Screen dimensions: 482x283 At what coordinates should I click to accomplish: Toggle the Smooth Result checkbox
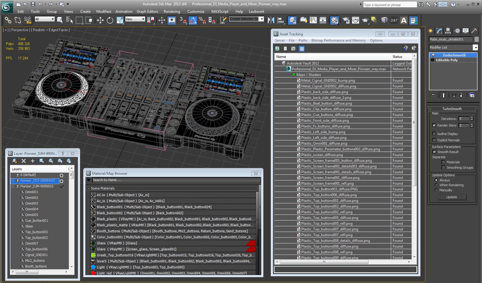[x=434, y=152]
